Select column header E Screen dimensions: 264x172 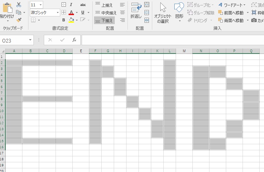pyautogui.click(x=81, y=51)
